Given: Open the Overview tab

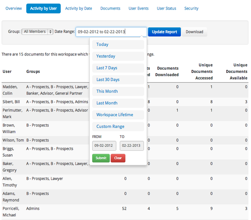Looking at the screenshot, I should click(13, 8).
